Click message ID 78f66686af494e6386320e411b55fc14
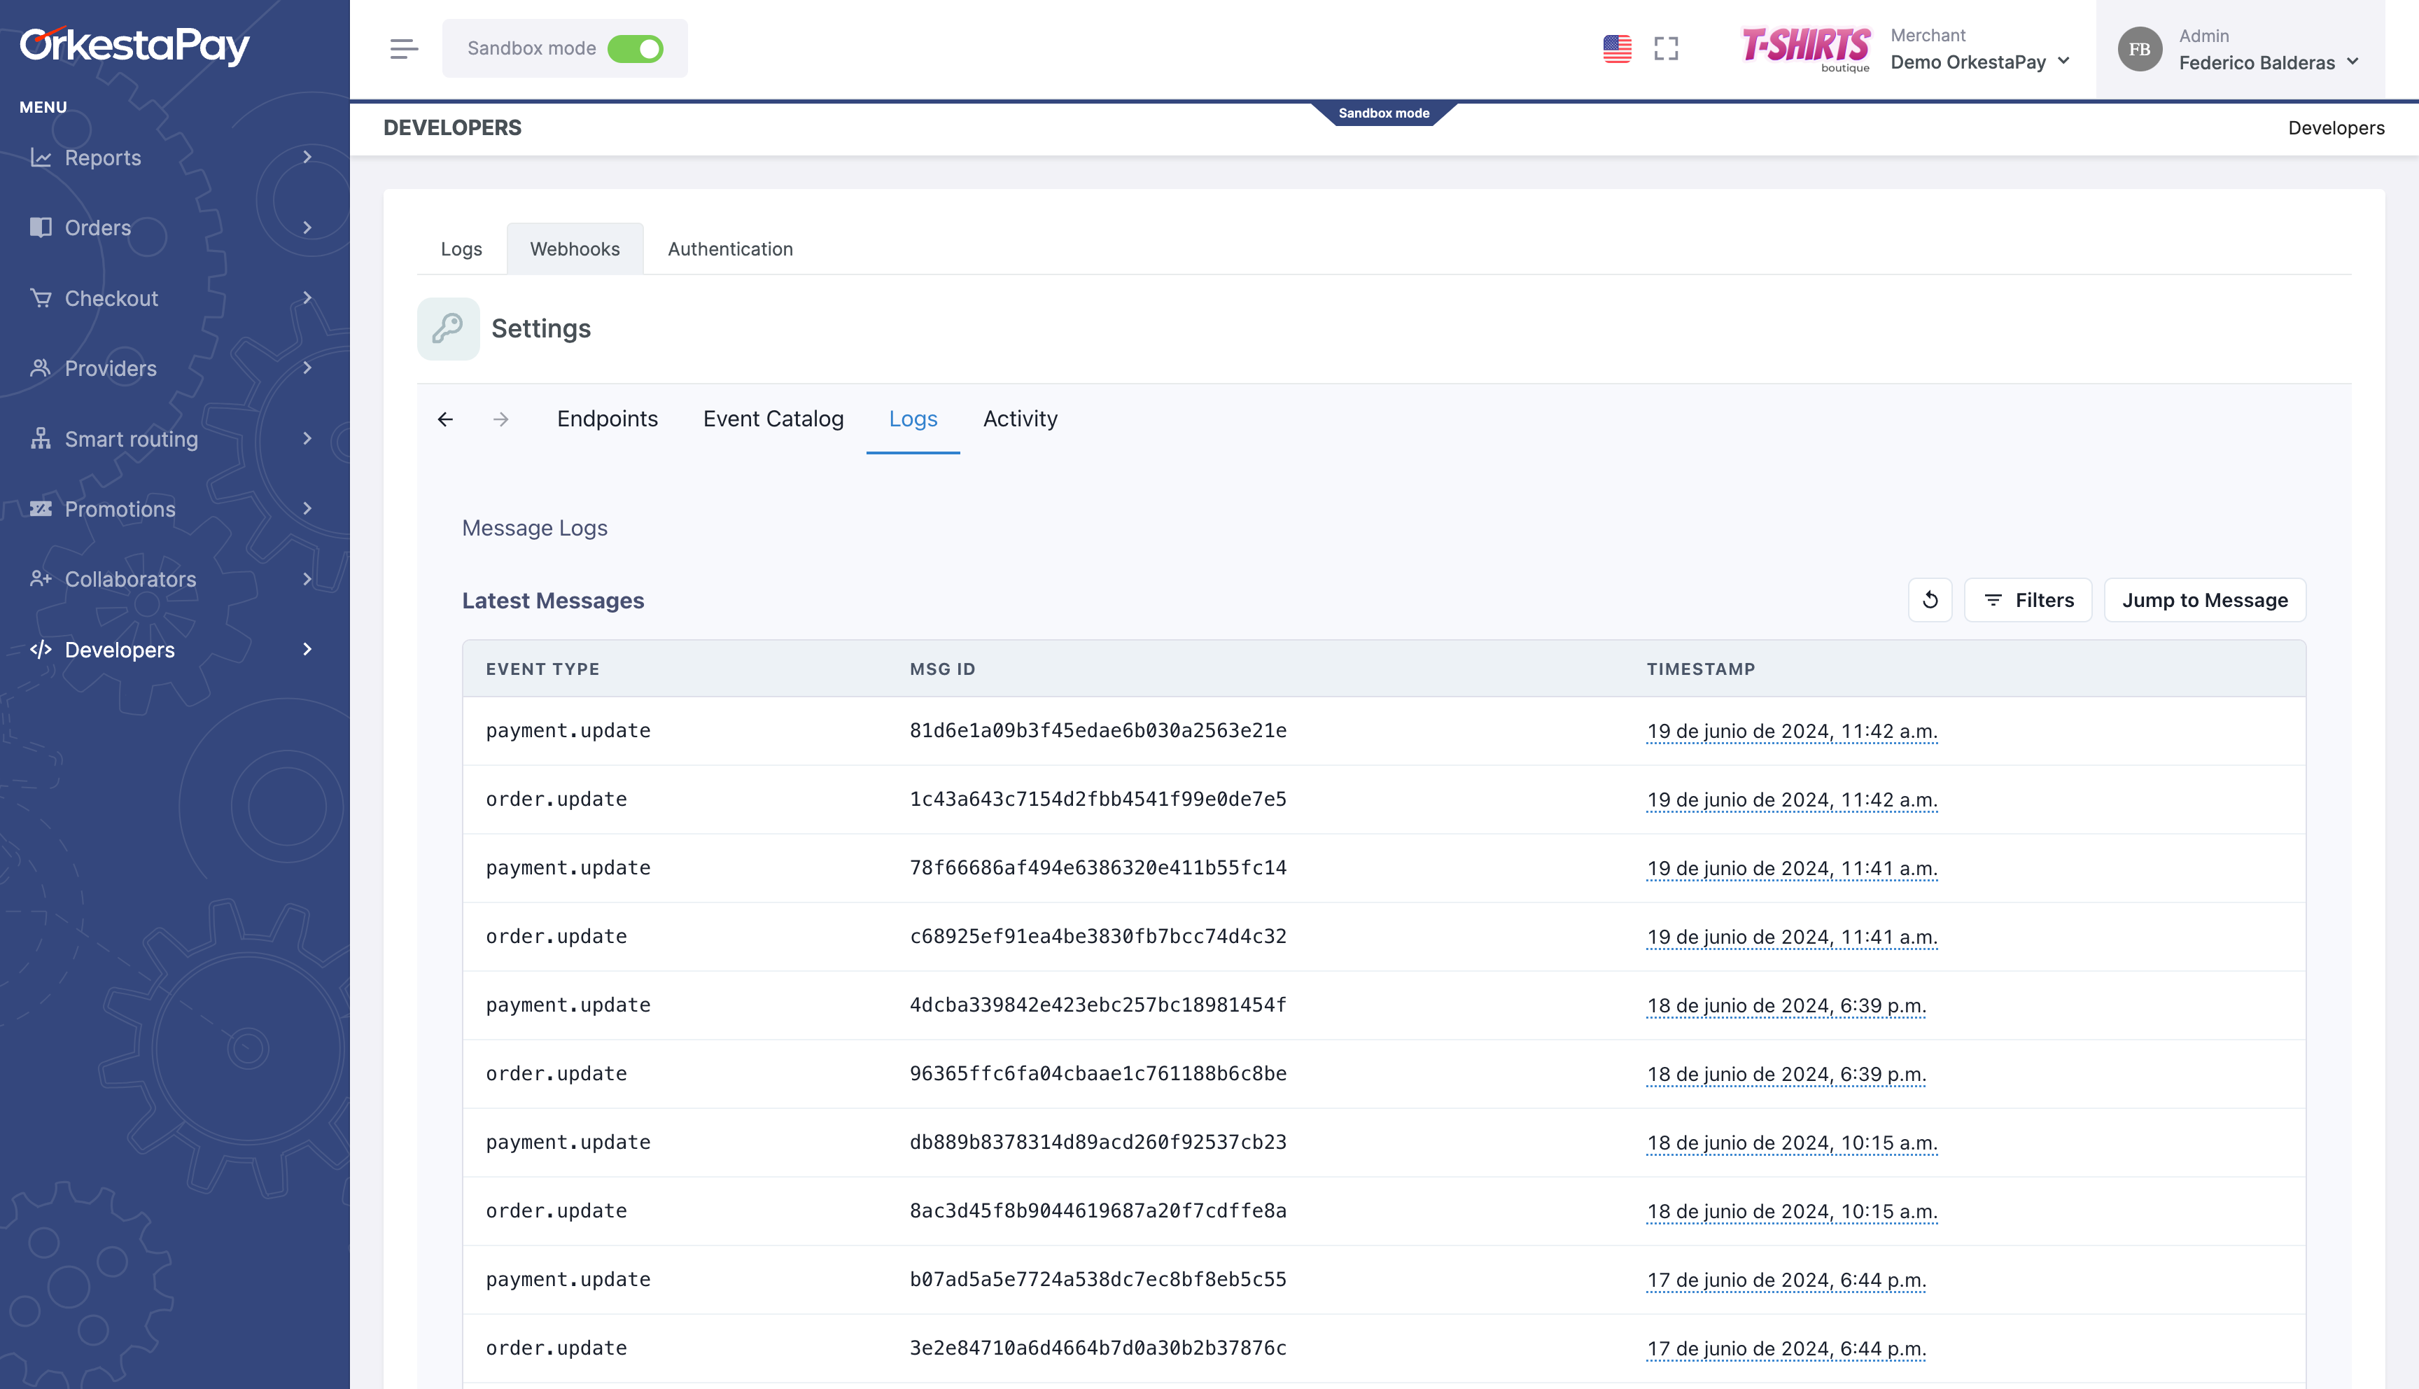Viewport: 2419px width, 1389px height. (x=1098, y=868)
